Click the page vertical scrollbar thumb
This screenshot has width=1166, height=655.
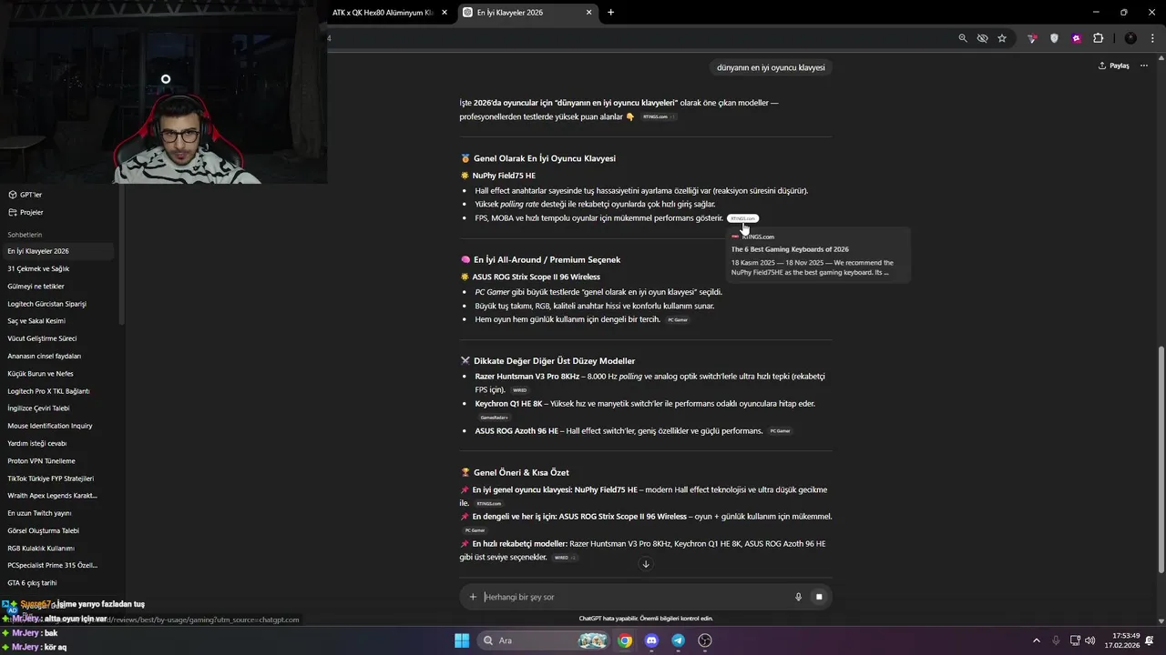(x=1161, y=459)
